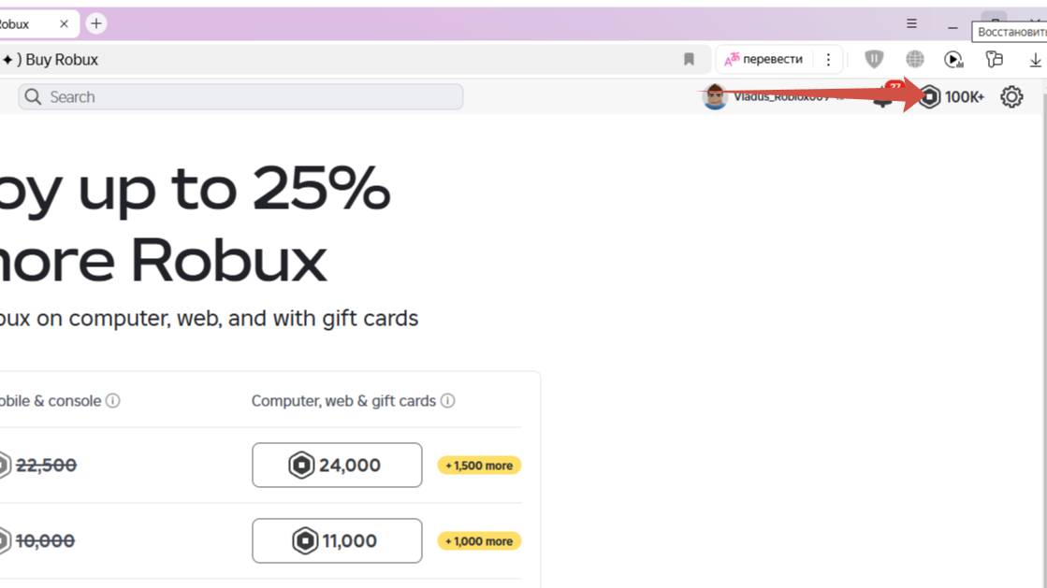Image resolution: width=1047 pixels, height=588 pixels.
Task: Buy the 11,000 Robux package
Action: click(x=337, y=541)
